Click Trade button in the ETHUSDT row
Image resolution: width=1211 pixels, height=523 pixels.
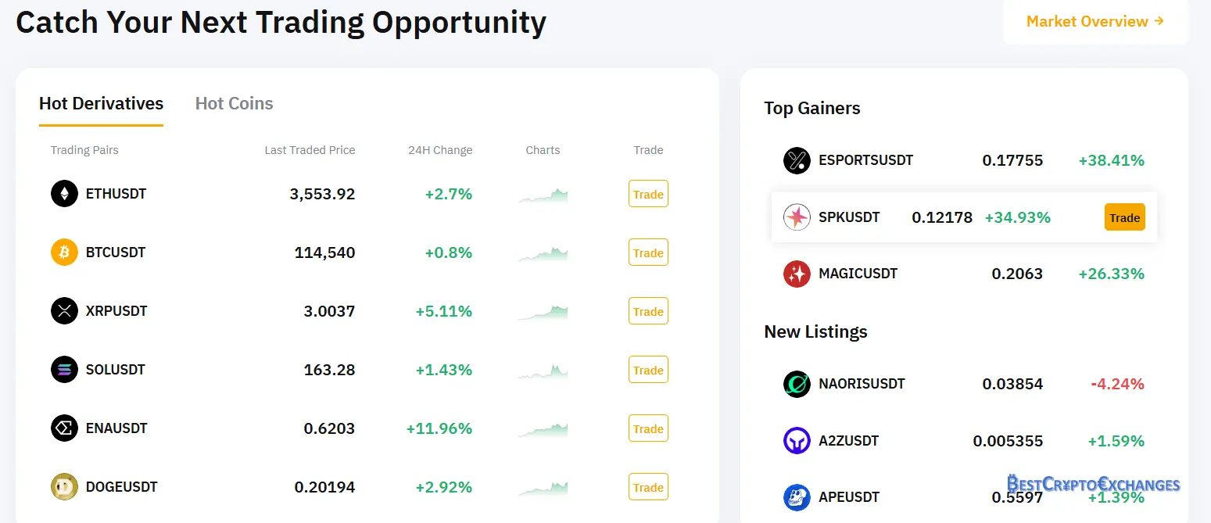coord(648,194)
